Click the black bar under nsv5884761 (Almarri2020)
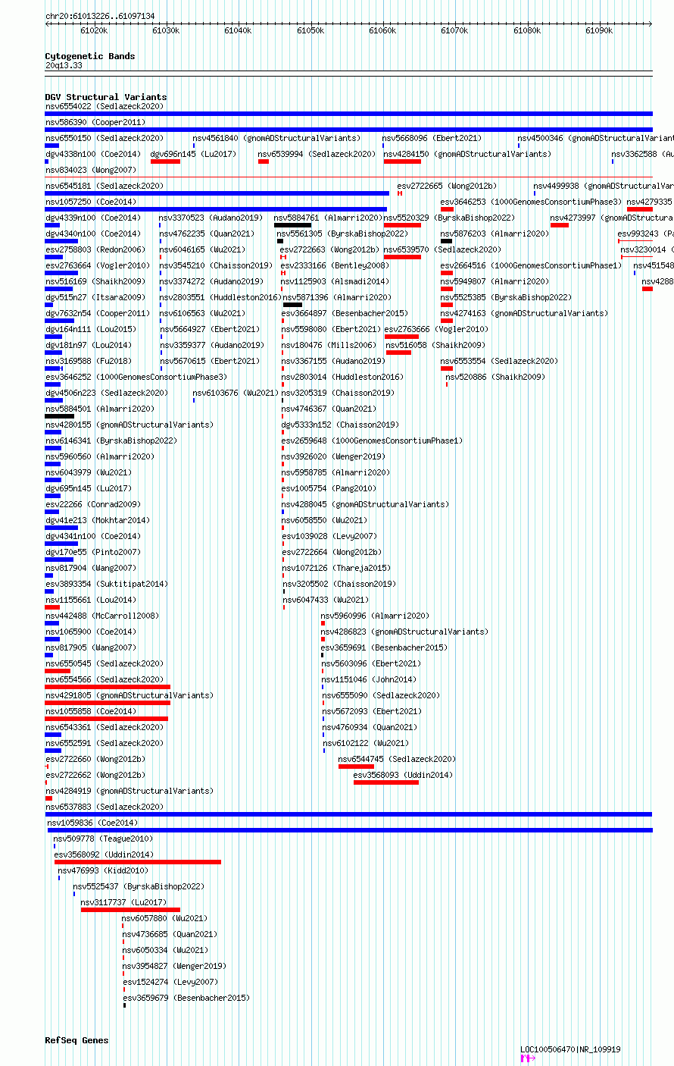The width and height of the screenshot is (674, 1066). coord(292,225)
